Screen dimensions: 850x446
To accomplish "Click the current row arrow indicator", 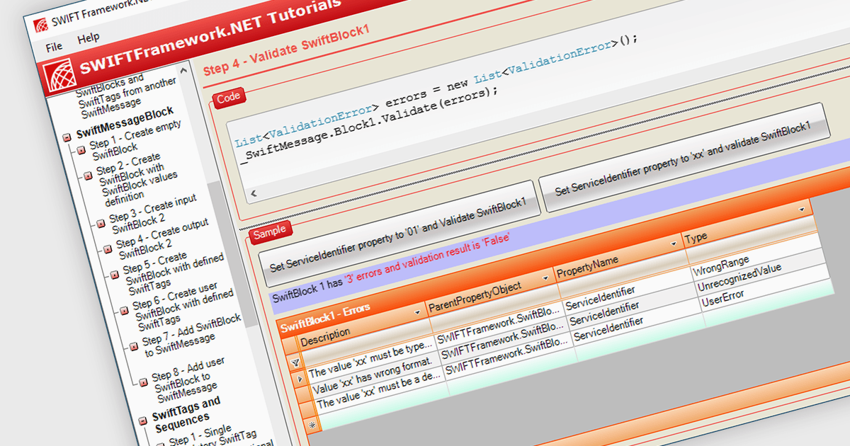I will [x=300, y=379].
